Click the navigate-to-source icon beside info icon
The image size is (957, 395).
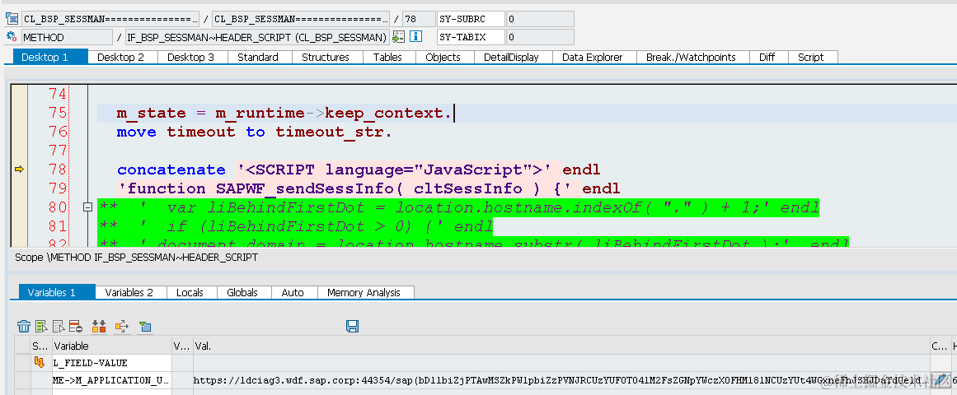(399, 37)
